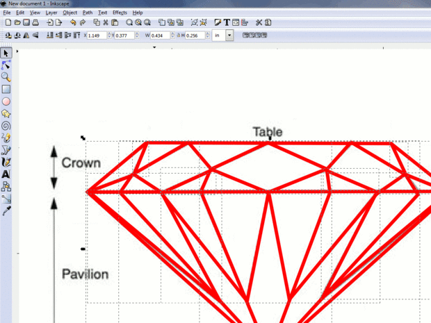431x323 pixels.
Task: Open the Text and Font dialog icon
Action: [x=227, y=22]
